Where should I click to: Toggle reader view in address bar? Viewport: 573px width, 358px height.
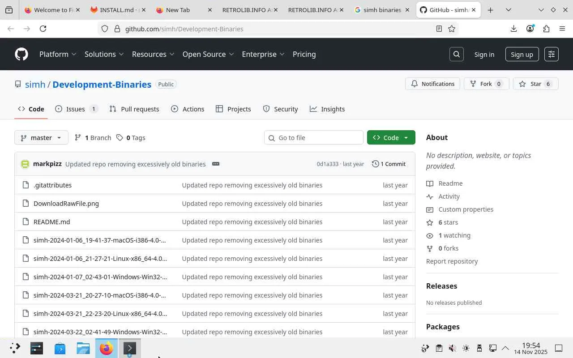click(439, 29)
